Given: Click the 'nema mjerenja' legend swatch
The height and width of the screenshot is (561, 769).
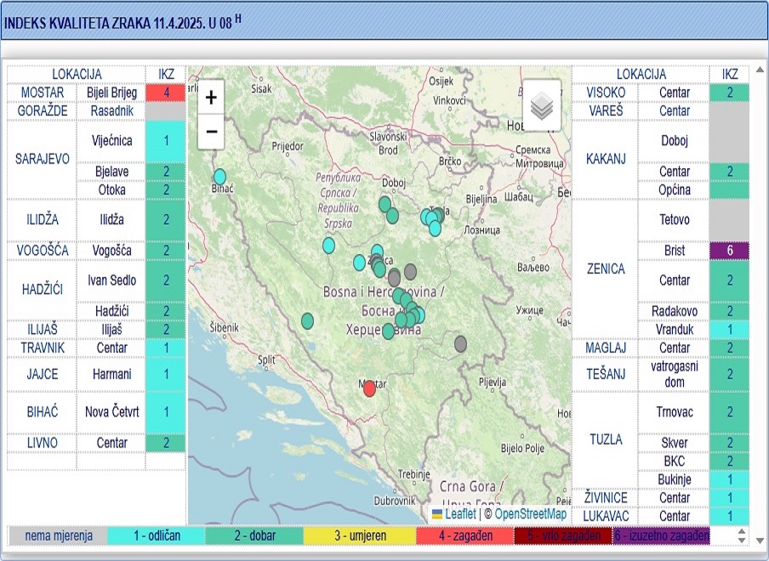Looking at the screenshot, I should click(x=59, y=535).
